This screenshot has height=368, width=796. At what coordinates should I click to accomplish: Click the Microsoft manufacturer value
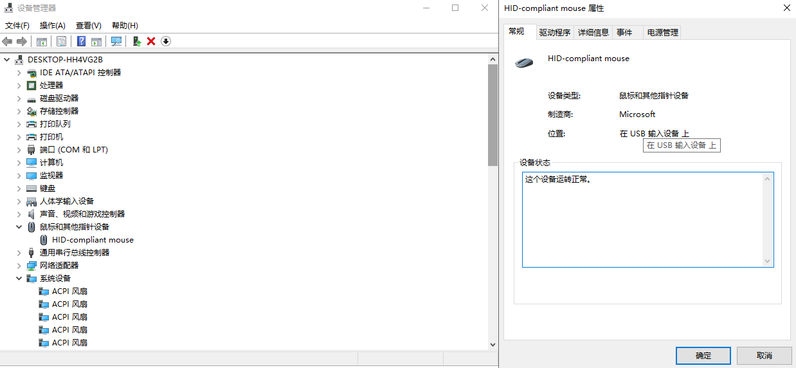(x=637, y=115)
